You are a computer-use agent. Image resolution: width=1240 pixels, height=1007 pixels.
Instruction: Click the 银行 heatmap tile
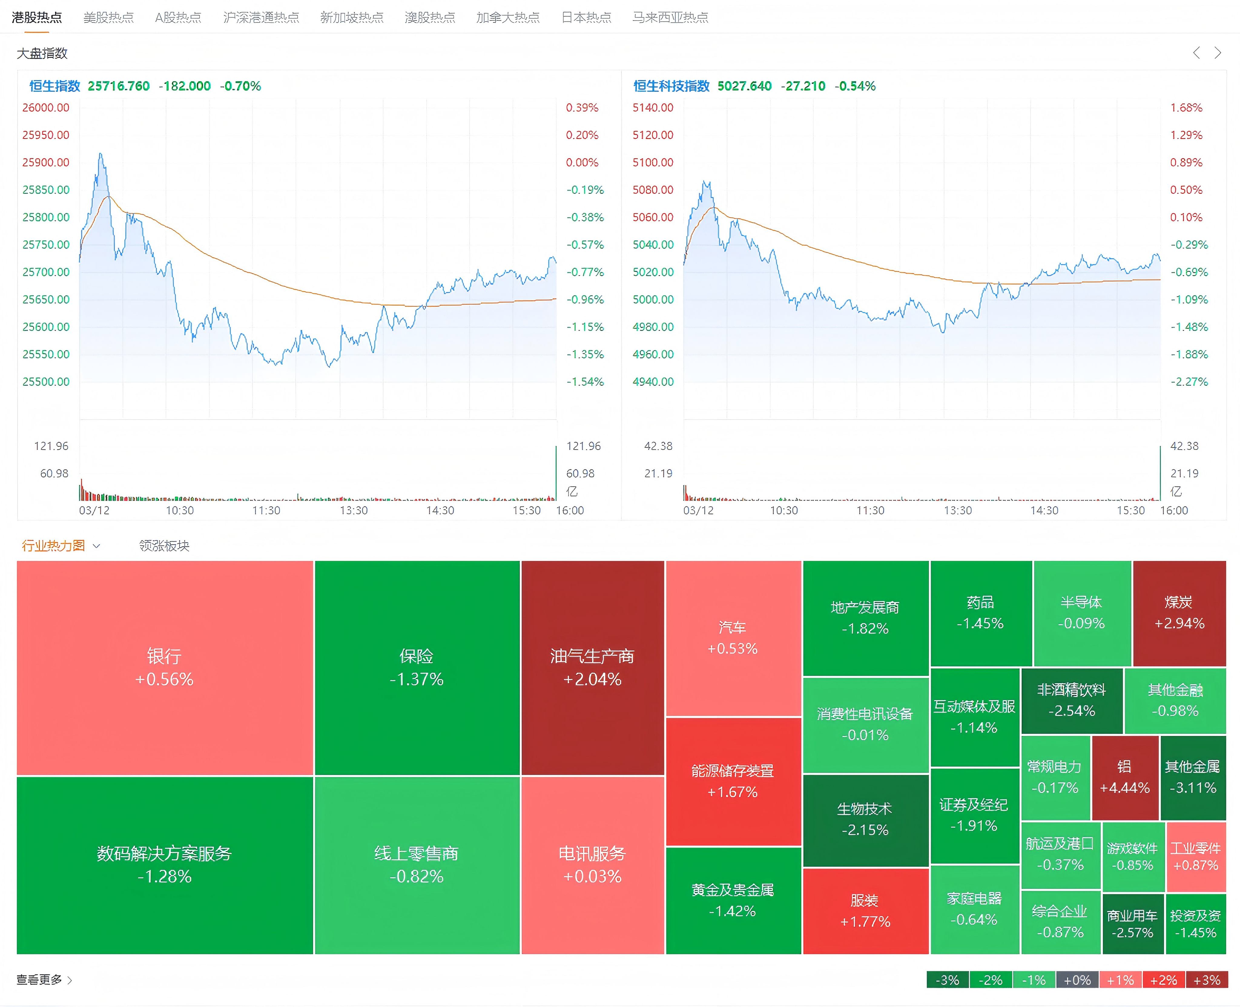point(165,667)
